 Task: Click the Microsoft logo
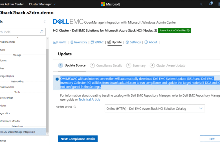click(x=110, y=4)
